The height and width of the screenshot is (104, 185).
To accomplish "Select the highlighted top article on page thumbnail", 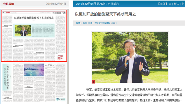I will coord(34,36).
